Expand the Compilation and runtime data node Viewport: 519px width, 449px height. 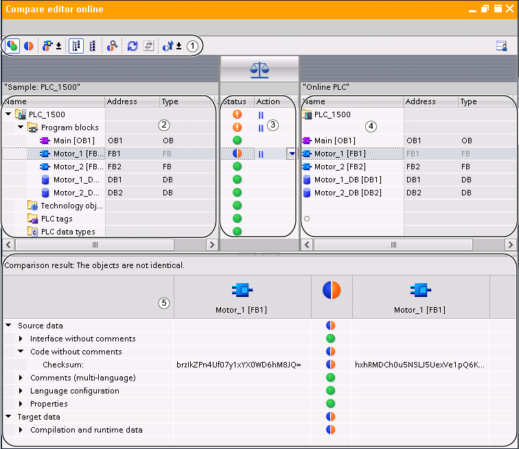(21, 430)
